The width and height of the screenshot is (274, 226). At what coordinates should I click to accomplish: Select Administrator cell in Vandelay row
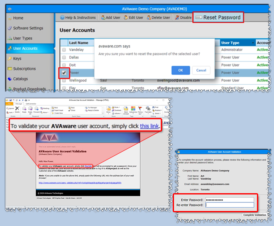232,50
